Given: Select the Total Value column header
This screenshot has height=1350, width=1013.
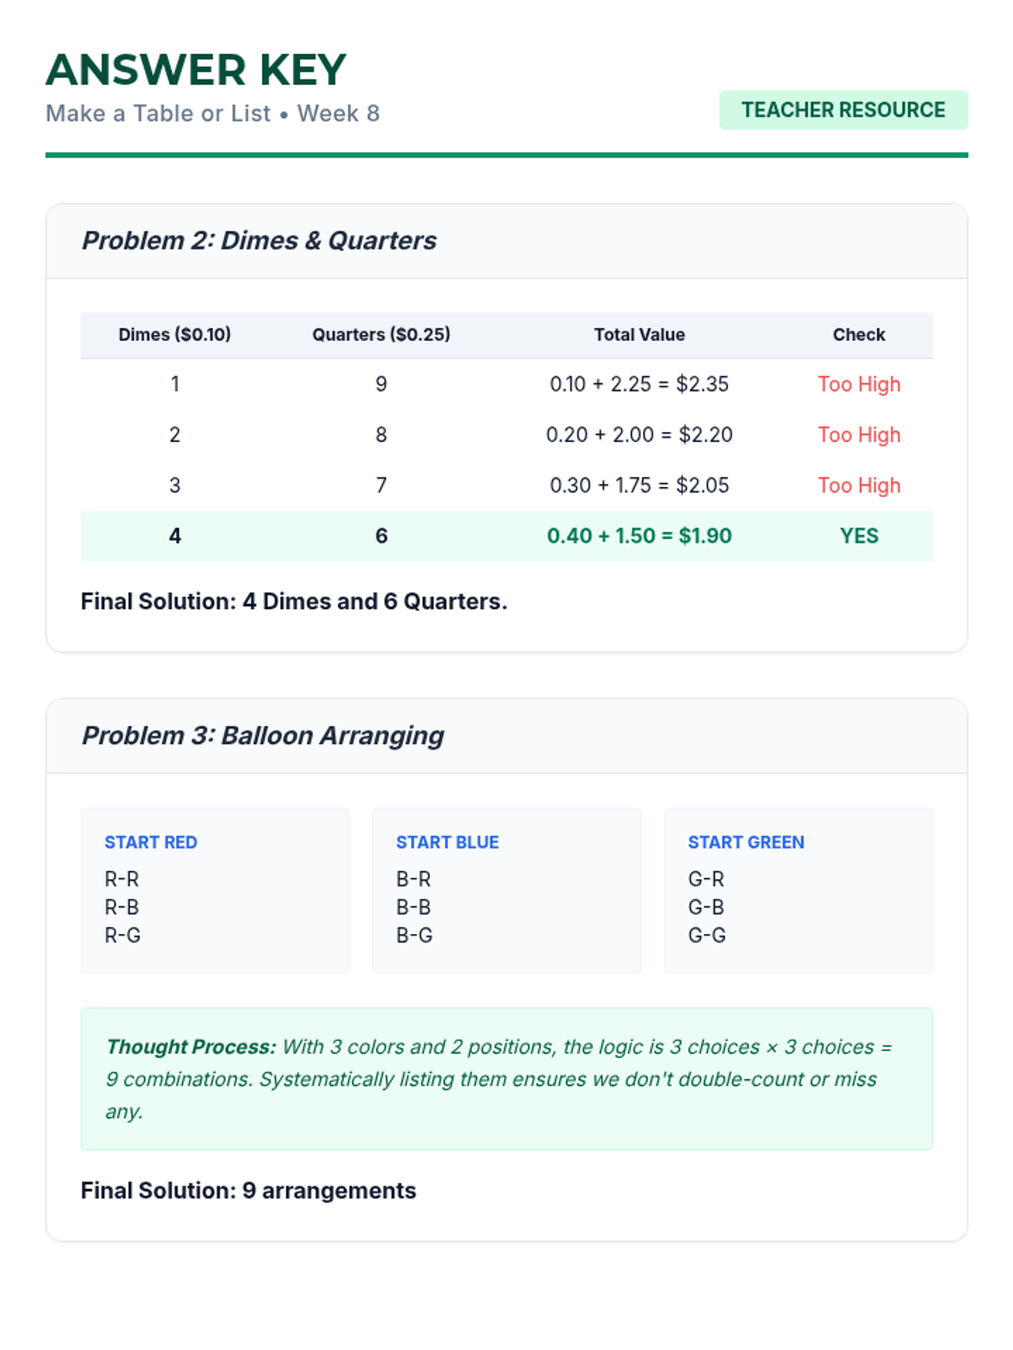Looking at the screenshot, I should (x=639, y=335).
